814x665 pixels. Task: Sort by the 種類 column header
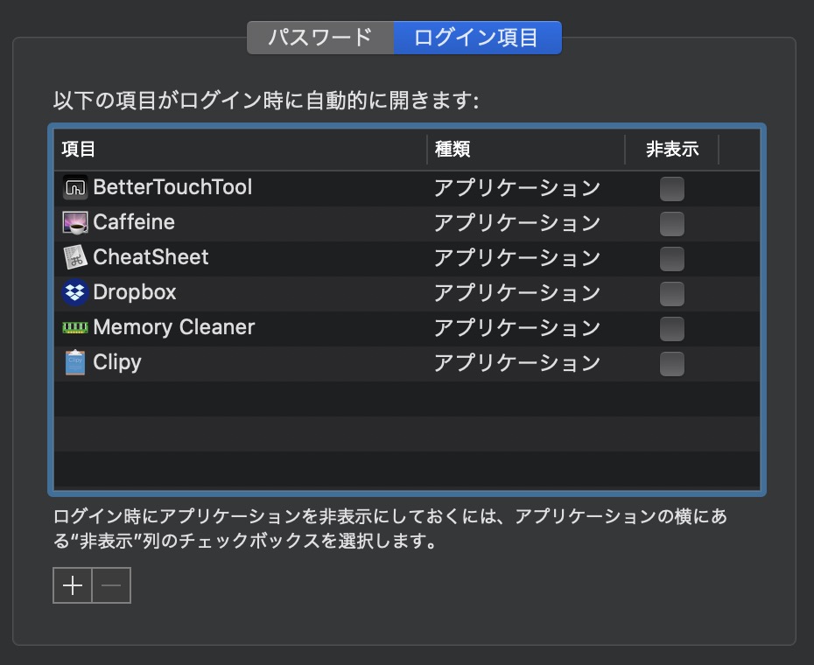pyautogui.click(x=525, y=150)
